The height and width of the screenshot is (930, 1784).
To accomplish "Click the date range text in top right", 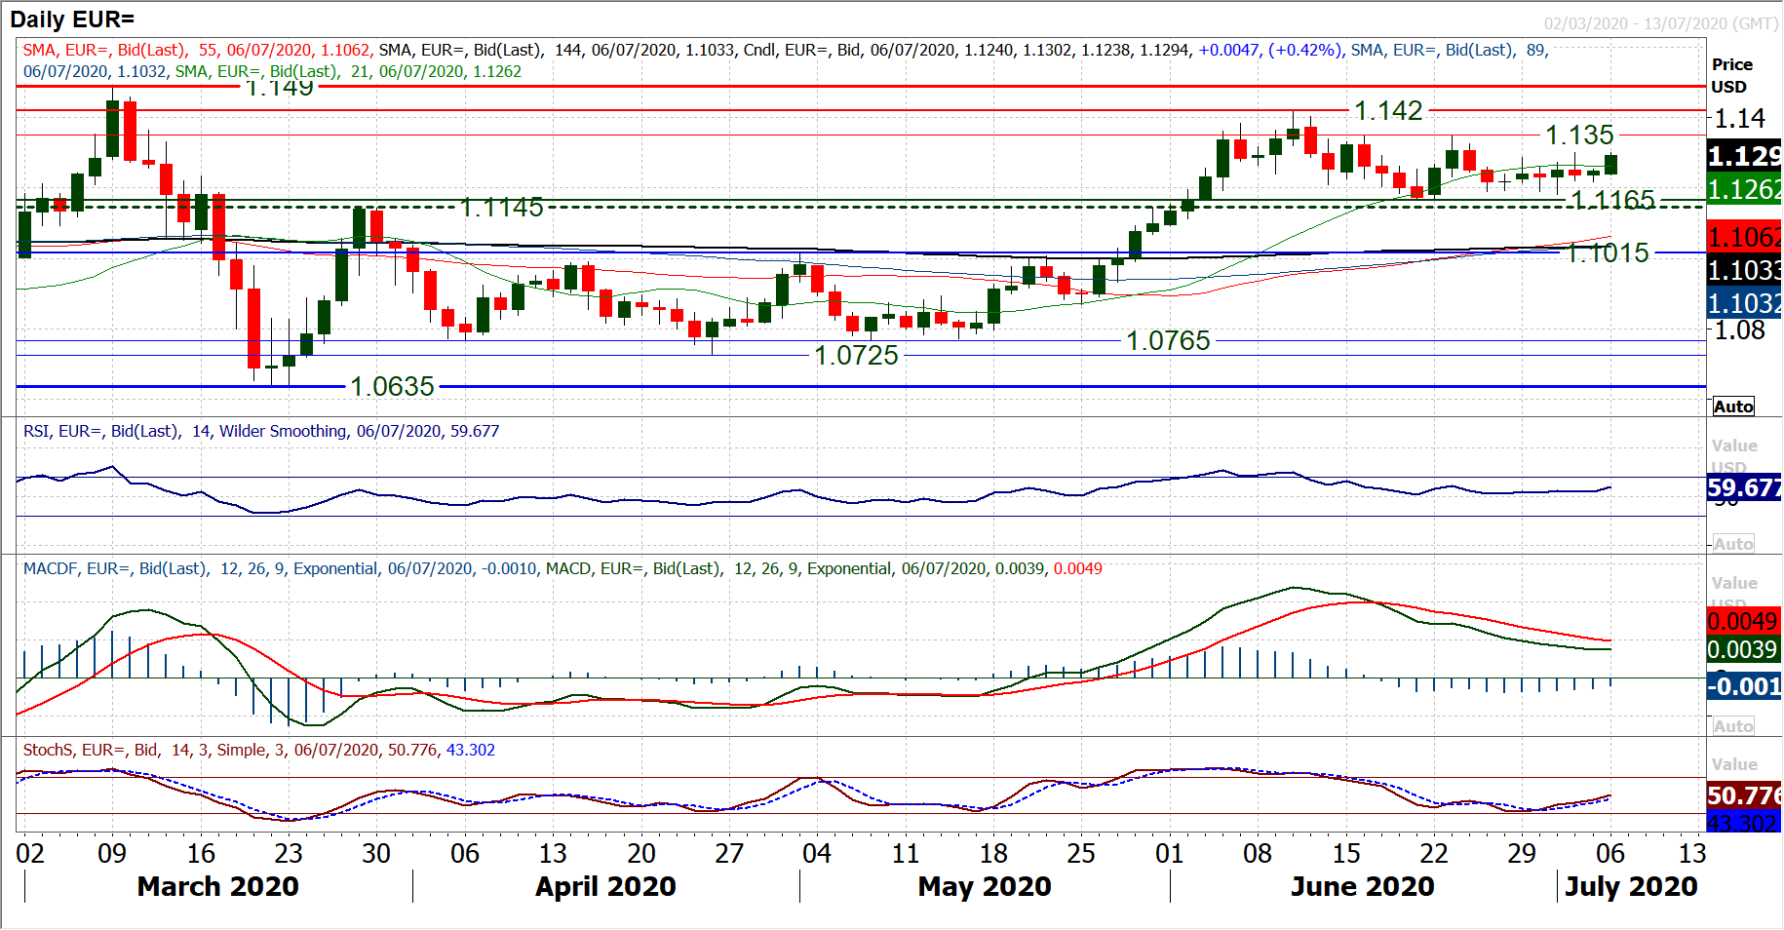I will 1660,23.
